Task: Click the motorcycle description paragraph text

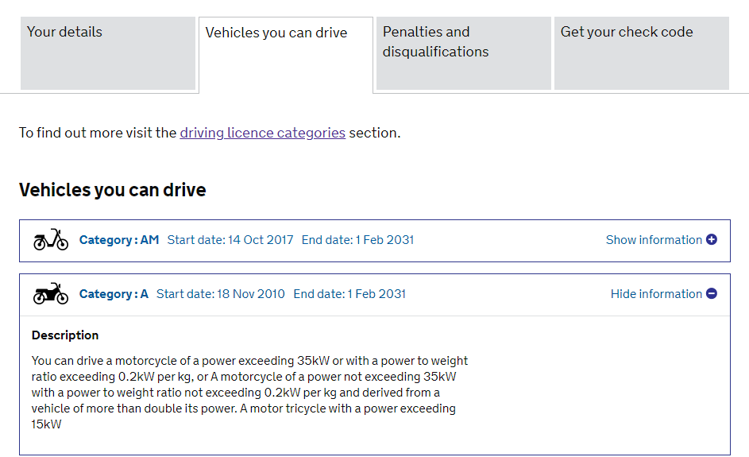Action: [250, 392]
